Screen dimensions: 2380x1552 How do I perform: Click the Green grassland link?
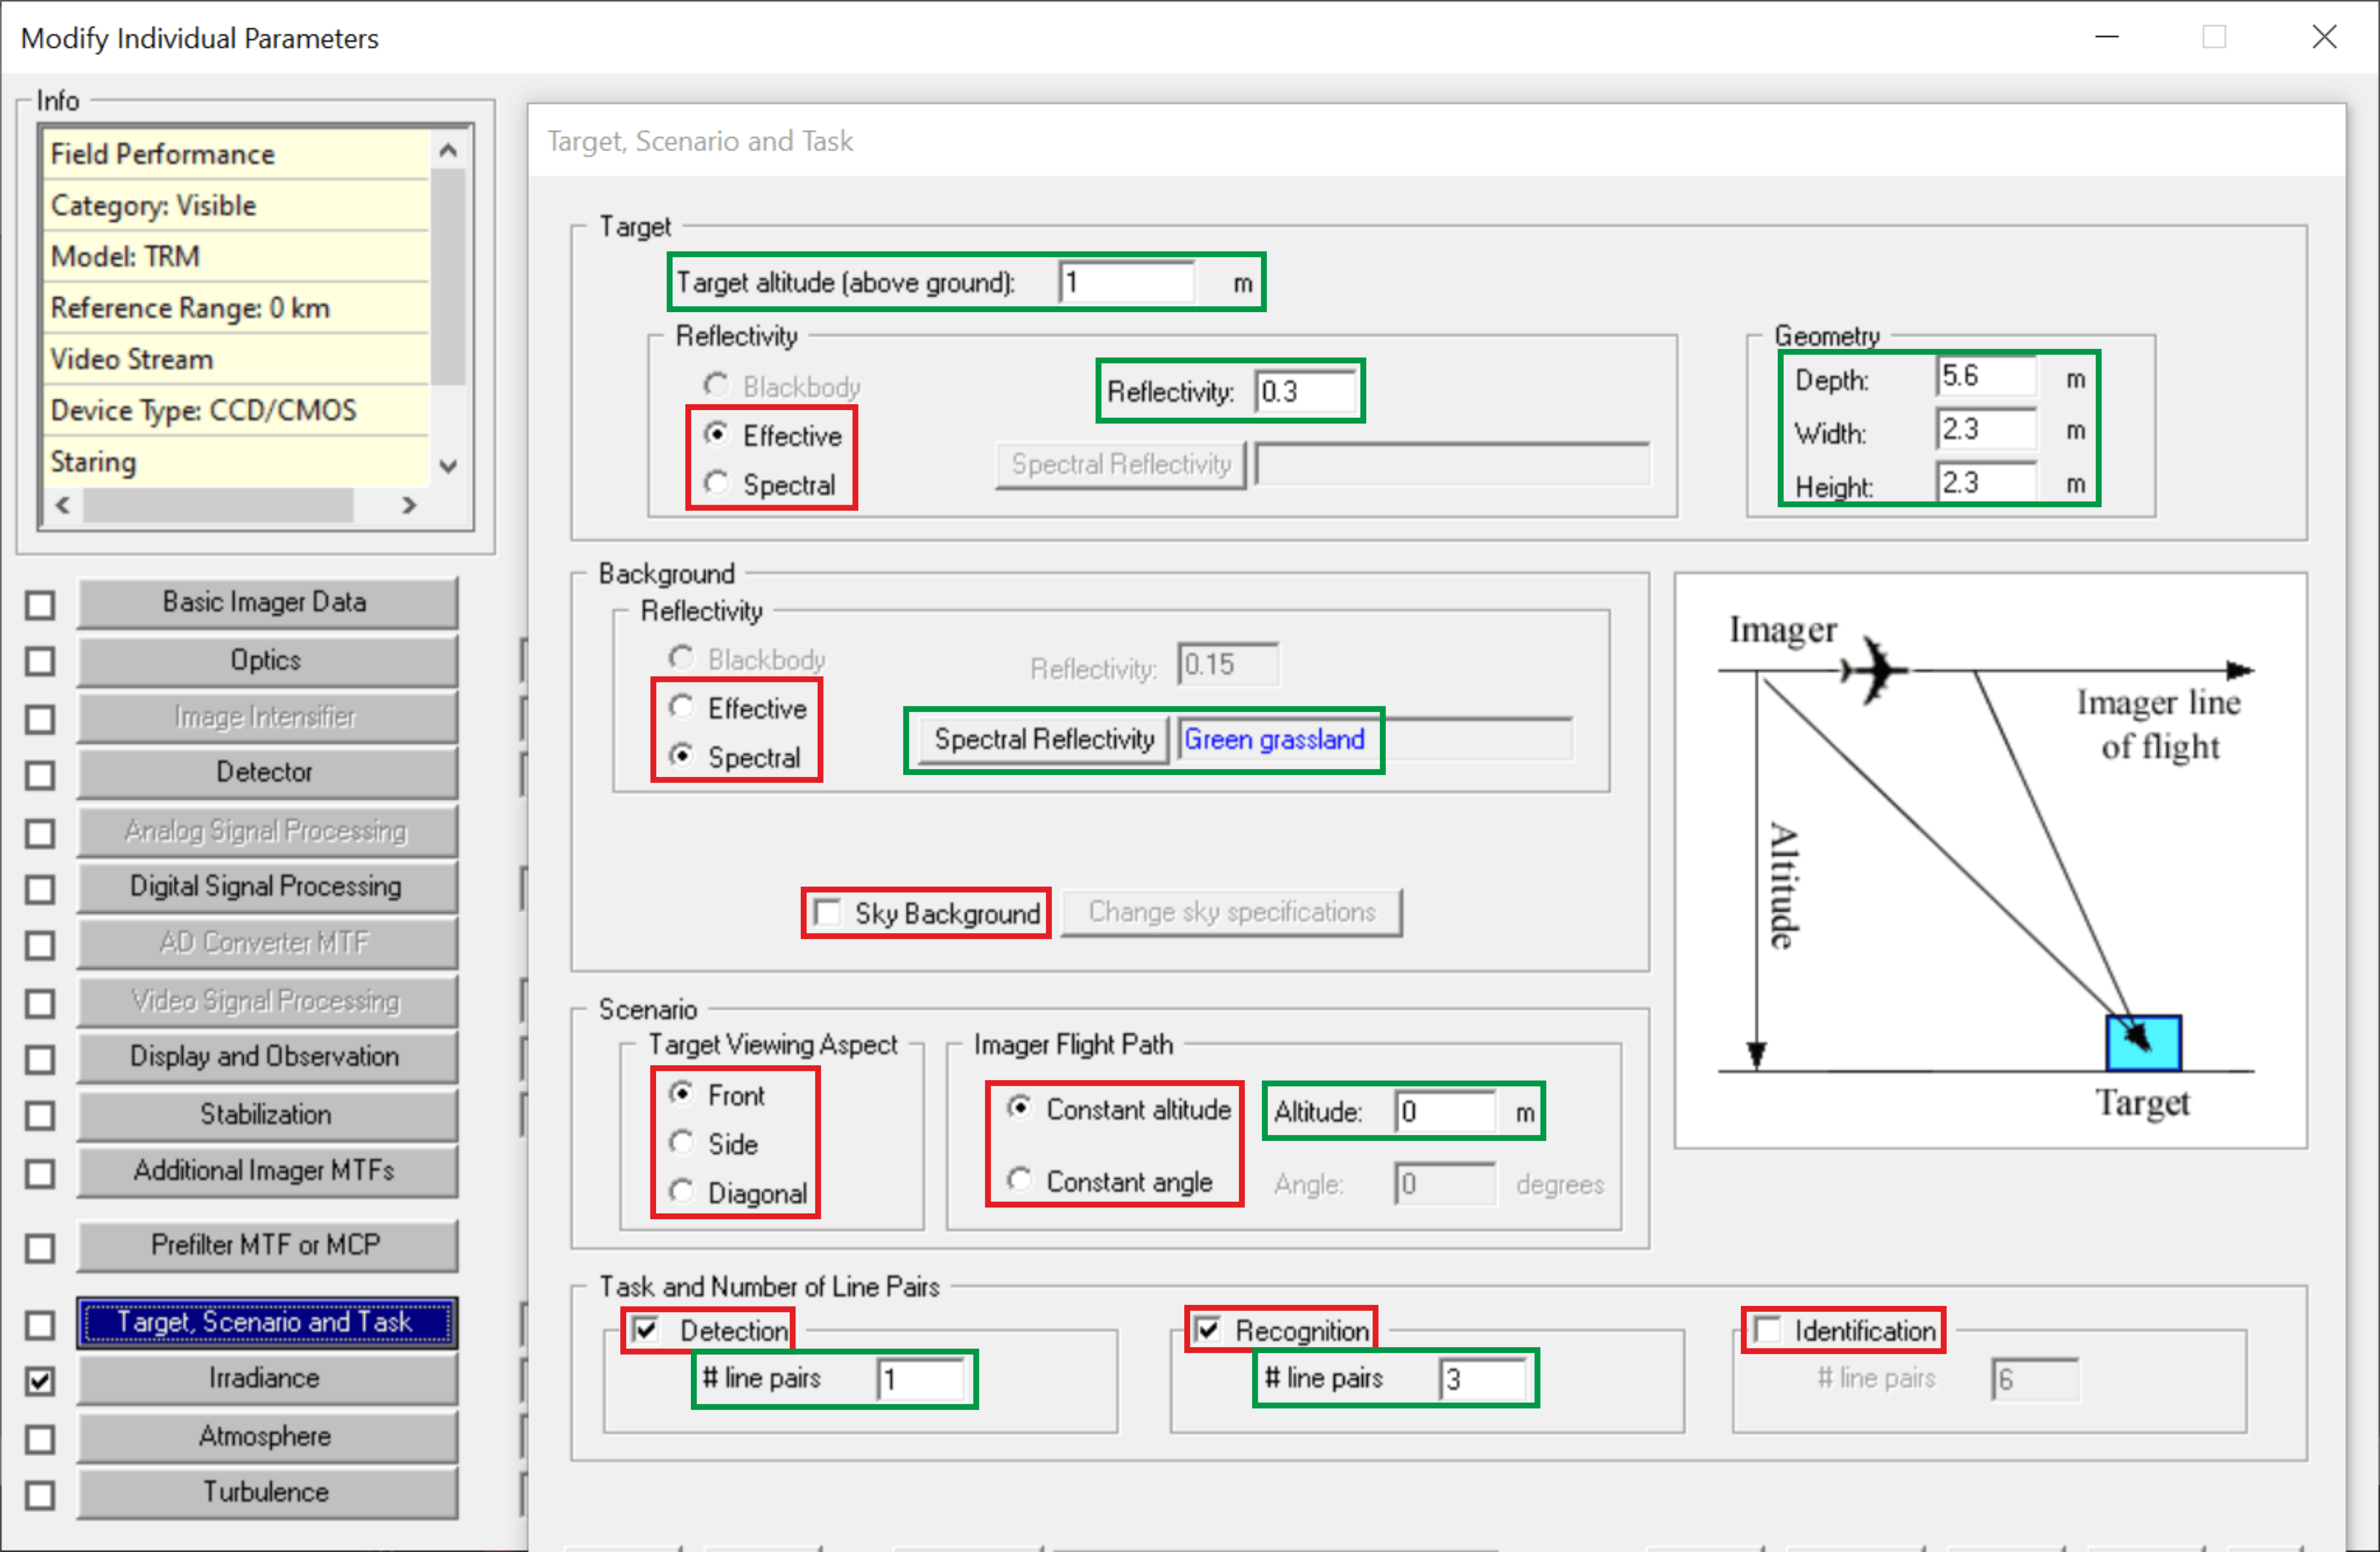pos(1273,740)
